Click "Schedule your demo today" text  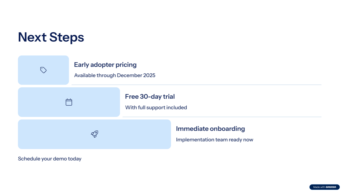[x=50, y=159]
